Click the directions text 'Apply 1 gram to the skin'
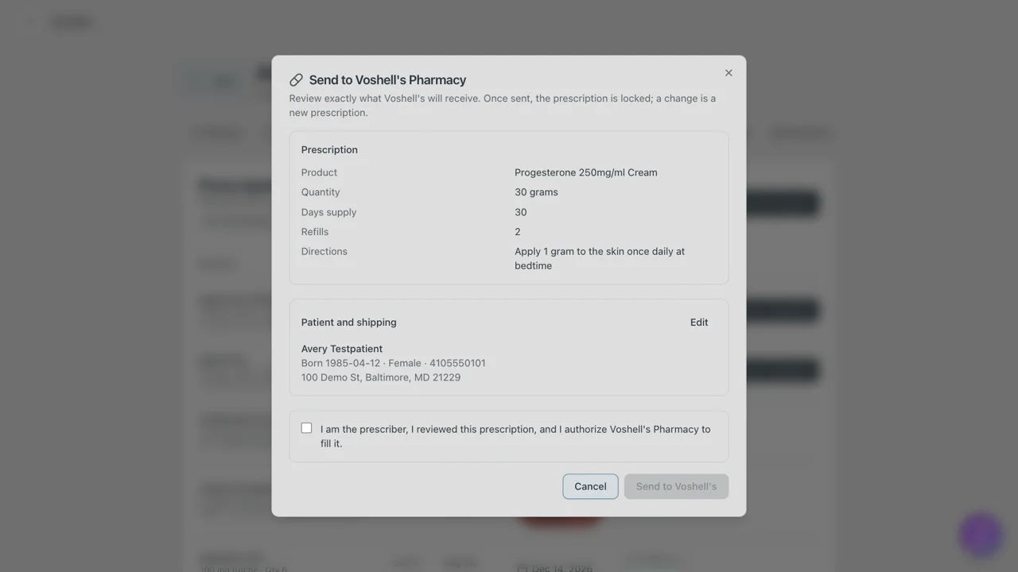Viewport: 1018px width, 572px height. point(569,252)
